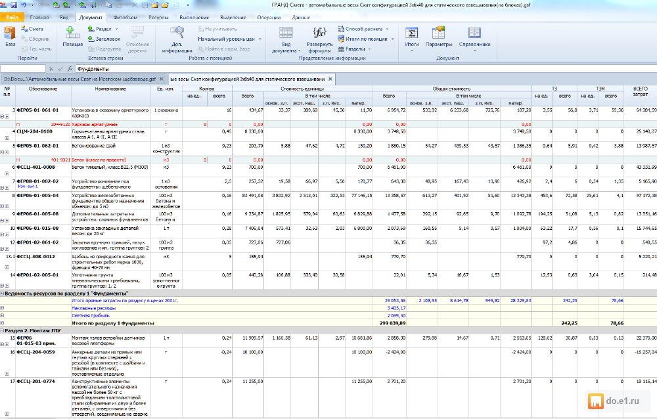Expand resources of row ЦЦМ-204-0100
Image resolution: width=657 pixels, height=419 pixels.
[7, 137]
